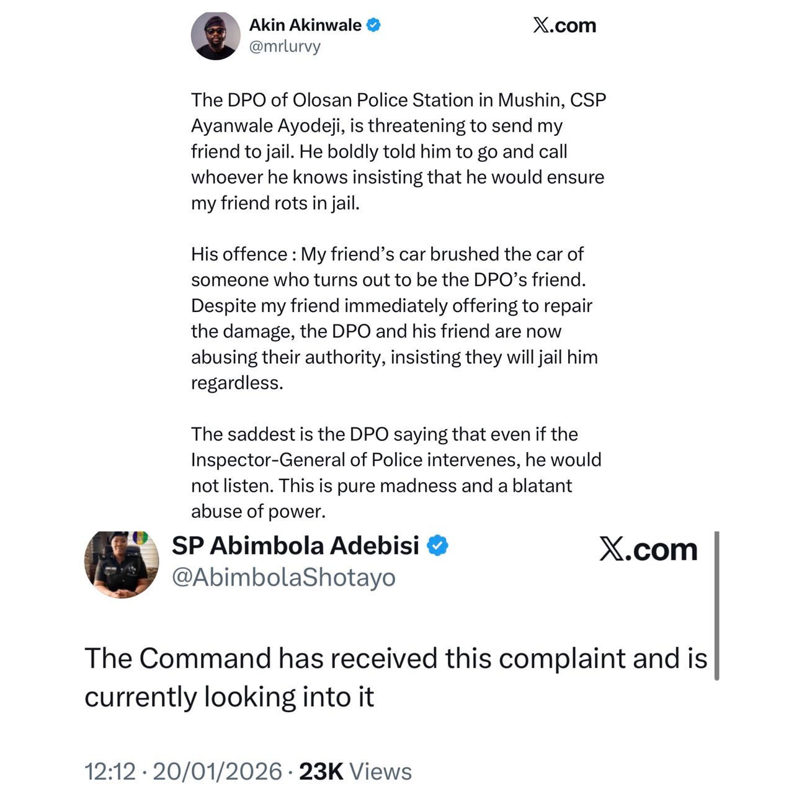Click the SP Abimbola Adebisi display name
794x794 pixels.
[295, 546]
